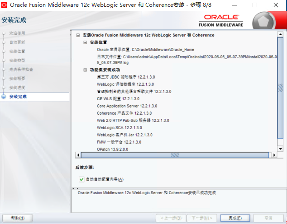
Task: Select the 安装完成 step in sidebar
Action: click(18, 97)
